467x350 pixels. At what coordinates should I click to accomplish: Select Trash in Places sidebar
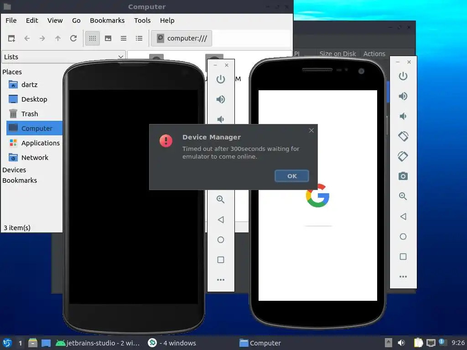tap(30, 114)
